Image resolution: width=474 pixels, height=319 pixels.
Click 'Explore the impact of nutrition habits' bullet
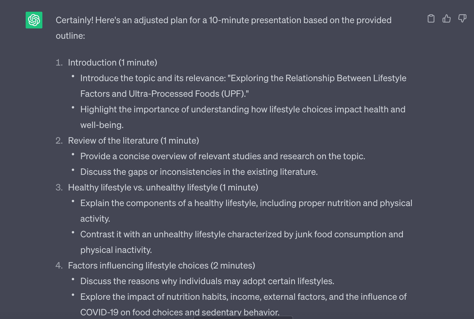243,304
